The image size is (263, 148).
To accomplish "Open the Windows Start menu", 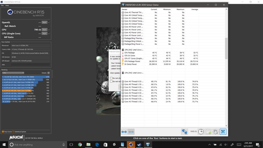I will tap(4, 144).
